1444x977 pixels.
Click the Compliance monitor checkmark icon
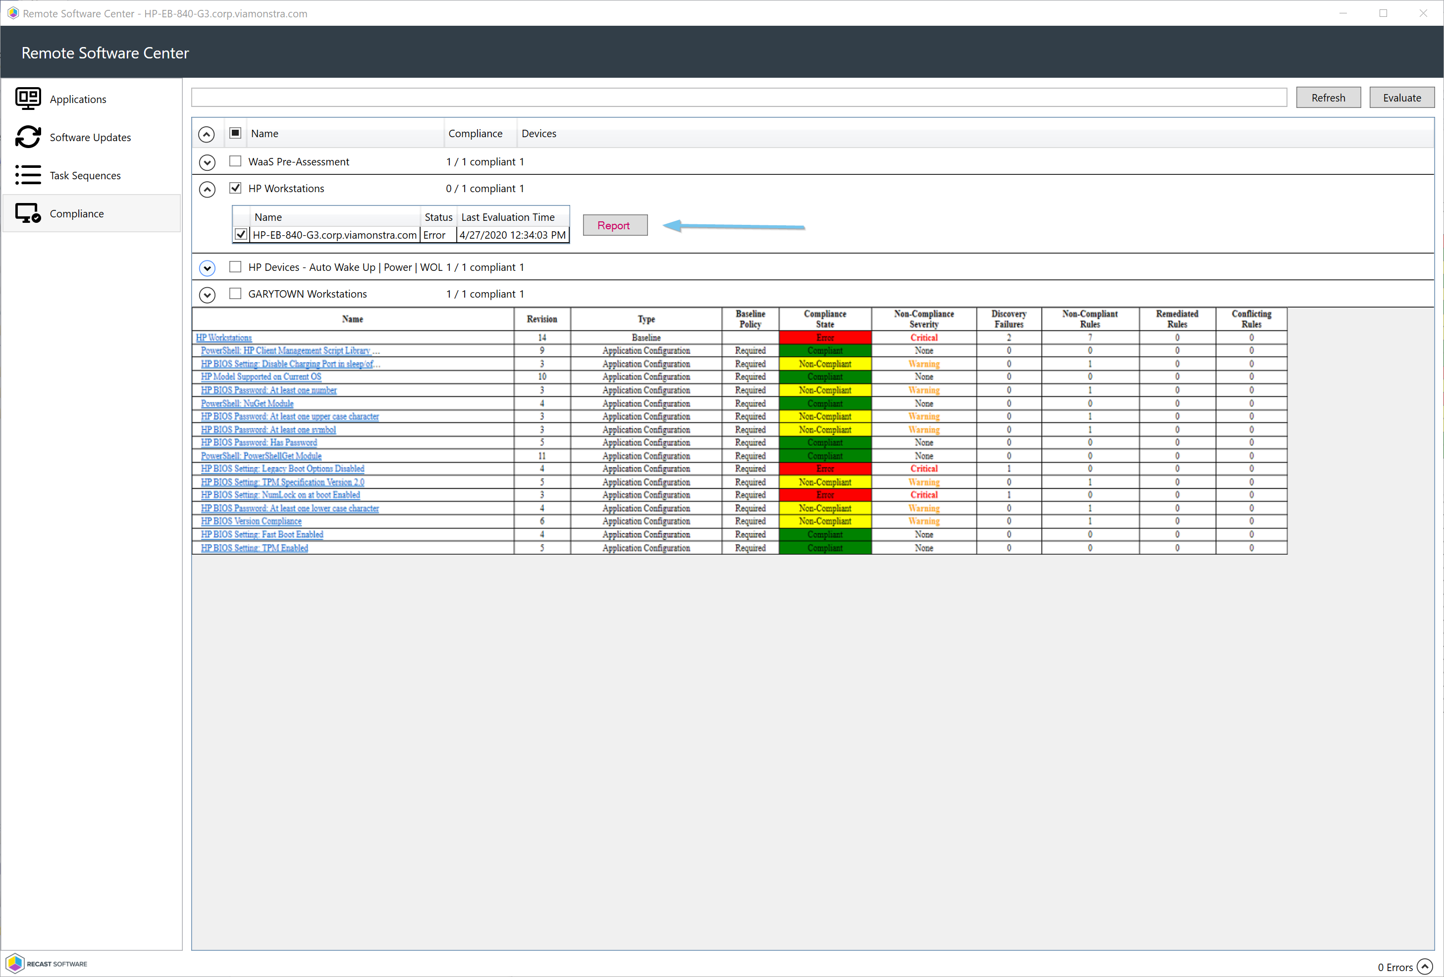[28, 213]
